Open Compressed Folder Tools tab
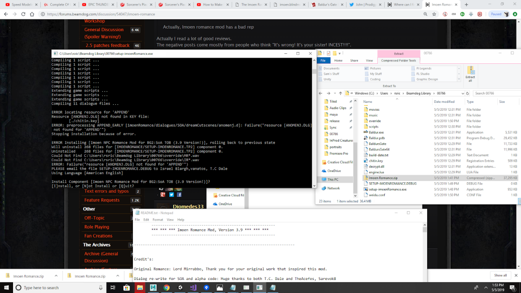521x293 pixels. (399, 60)
